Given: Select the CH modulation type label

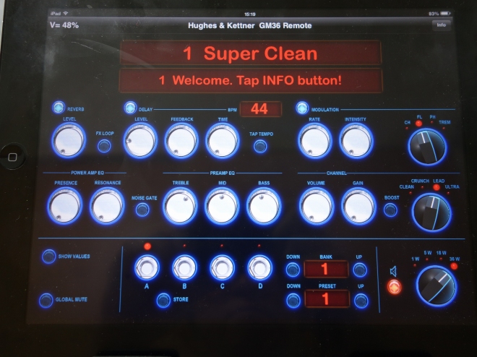Looking at the screenshot, I should [407, 122].
